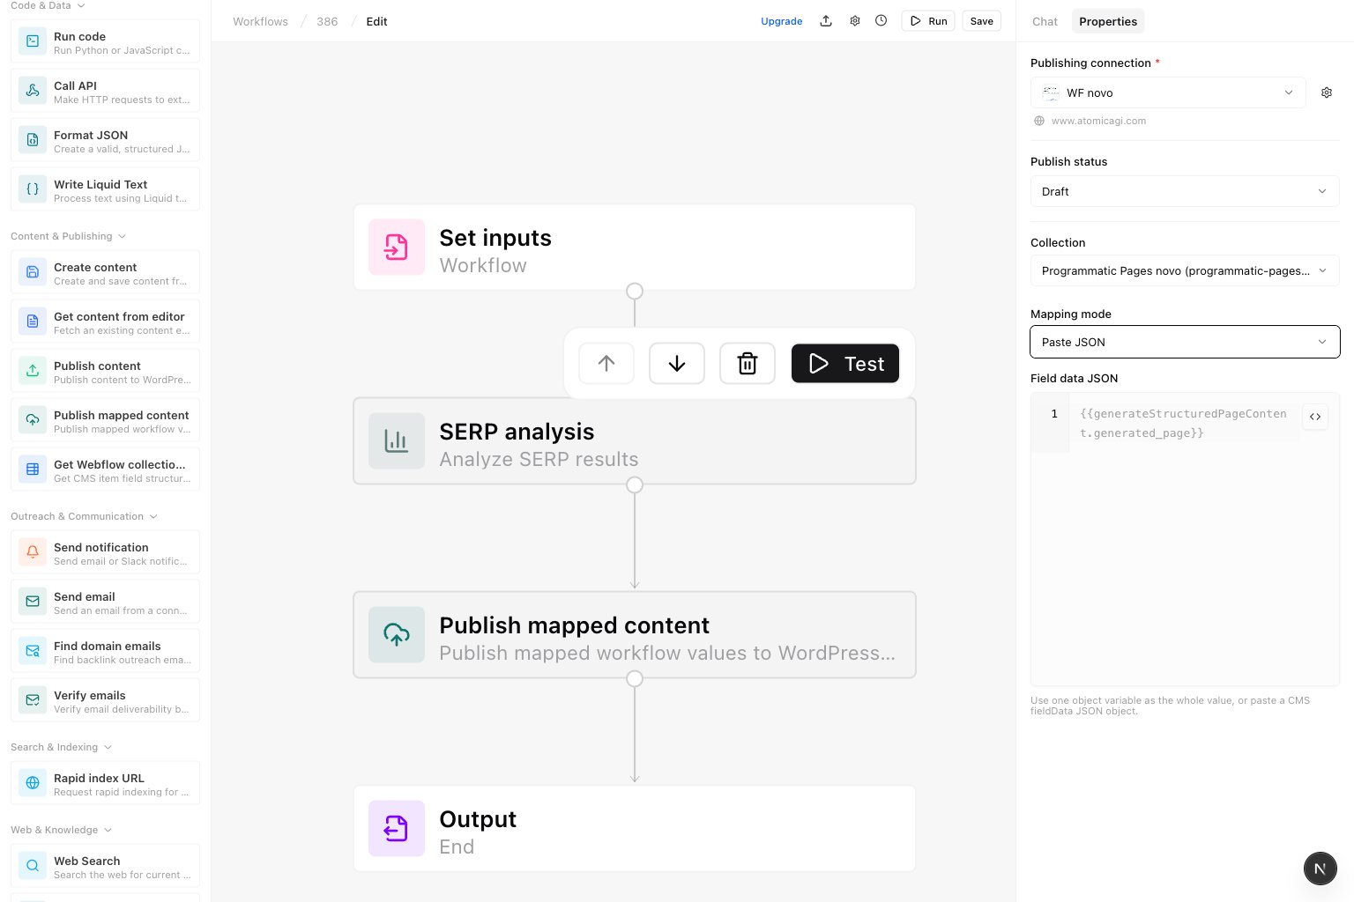Image resolution: width=1354 pixels, height=902 pixels.
Task: Click the Find domain emails icon
Action: point(33,651)
